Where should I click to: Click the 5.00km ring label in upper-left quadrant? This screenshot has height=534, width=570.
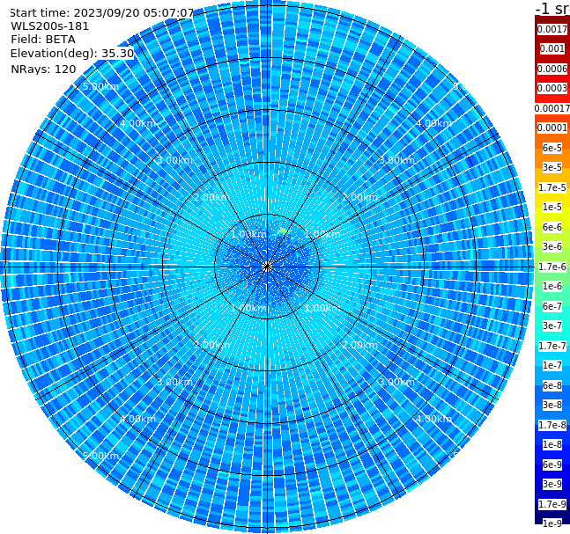pos(101,86)
